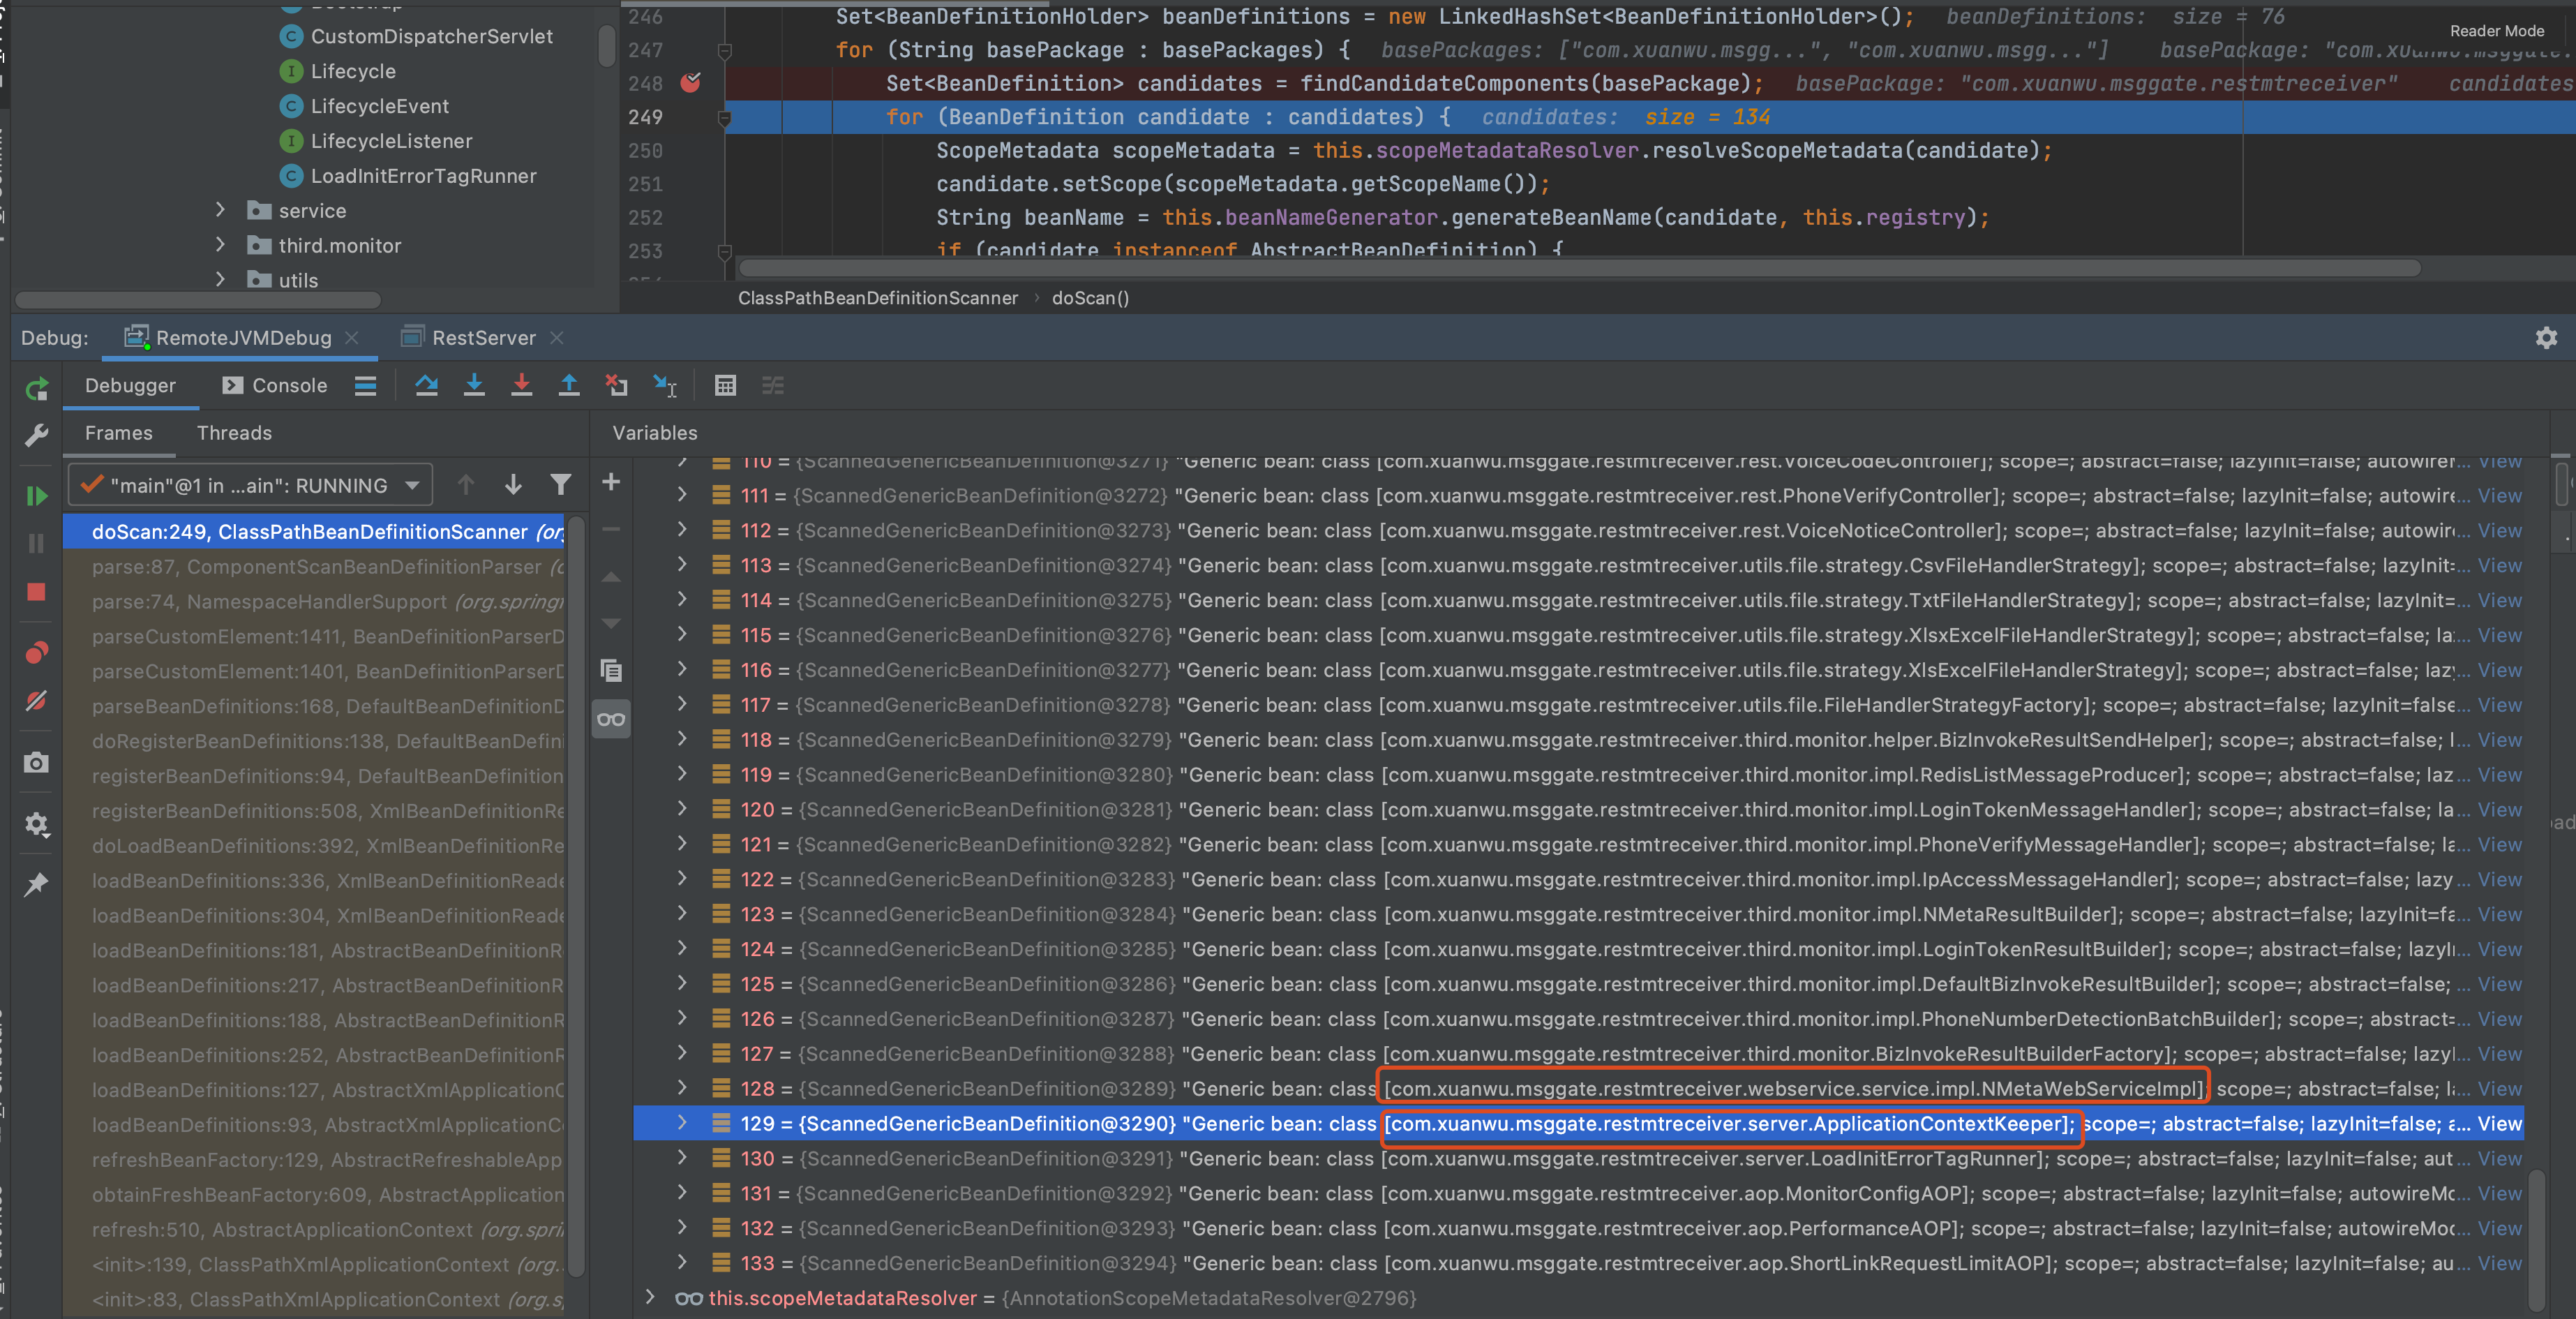Stop the debug session
2576x1319 pixels.
(x=36, y=592)
